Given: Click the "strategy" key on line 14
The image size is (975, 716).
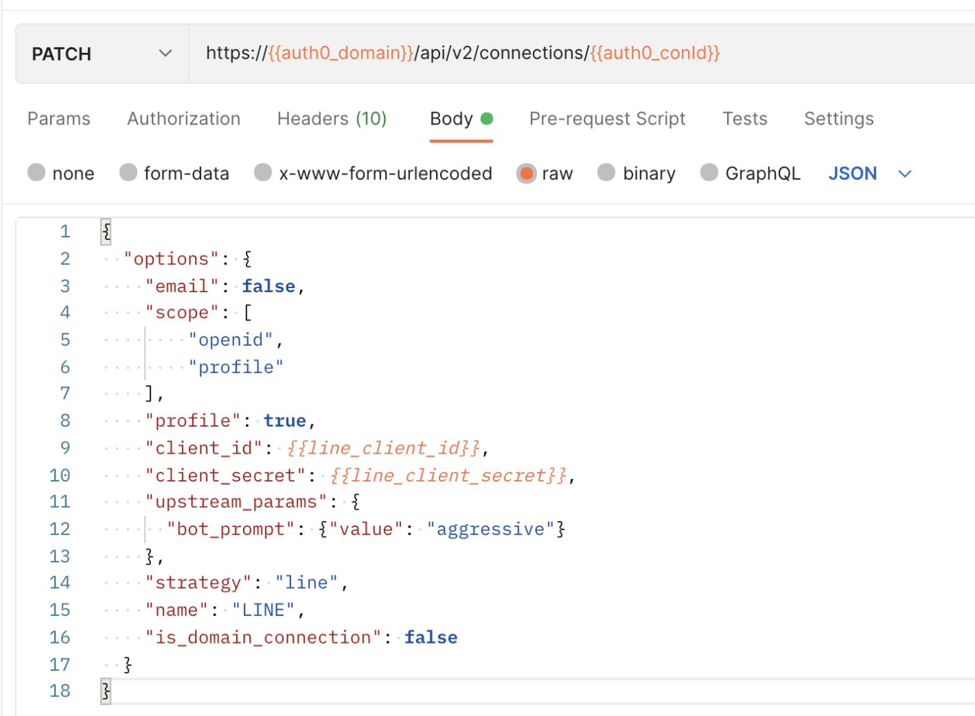Looking at the screenshot, I should [x=198, y=582].
